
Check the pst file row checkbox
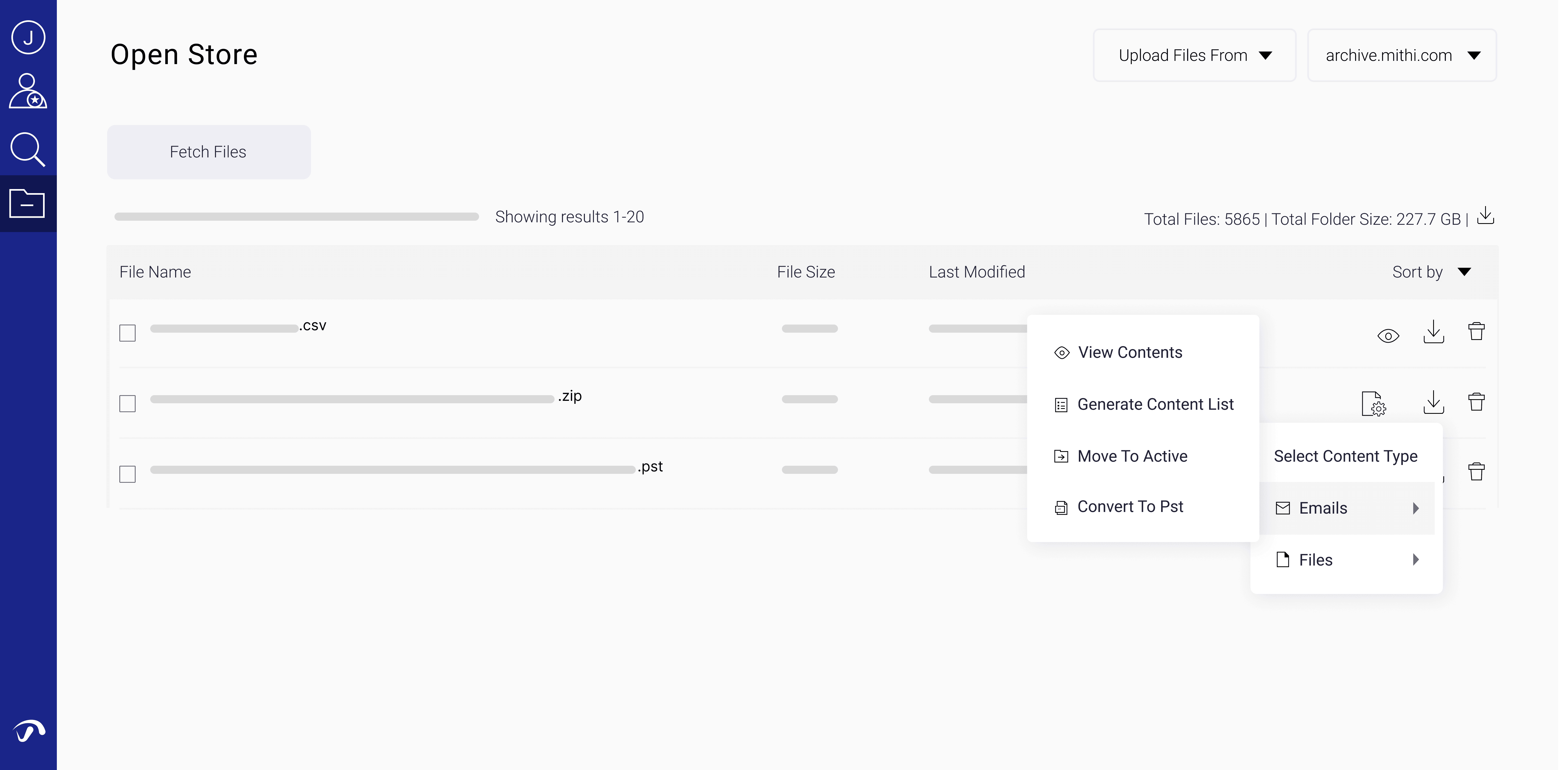pos(128,474)
